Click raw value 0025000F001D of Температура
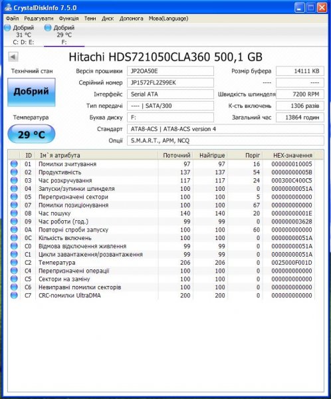The width and height of the screenshot is (331, 399). [x=292, y=263]
